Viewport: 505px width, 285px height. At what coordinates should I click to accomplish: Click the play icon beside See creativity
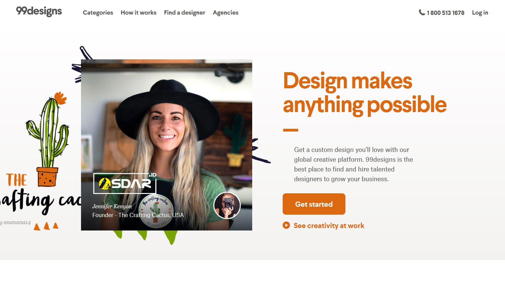[286, 225]
